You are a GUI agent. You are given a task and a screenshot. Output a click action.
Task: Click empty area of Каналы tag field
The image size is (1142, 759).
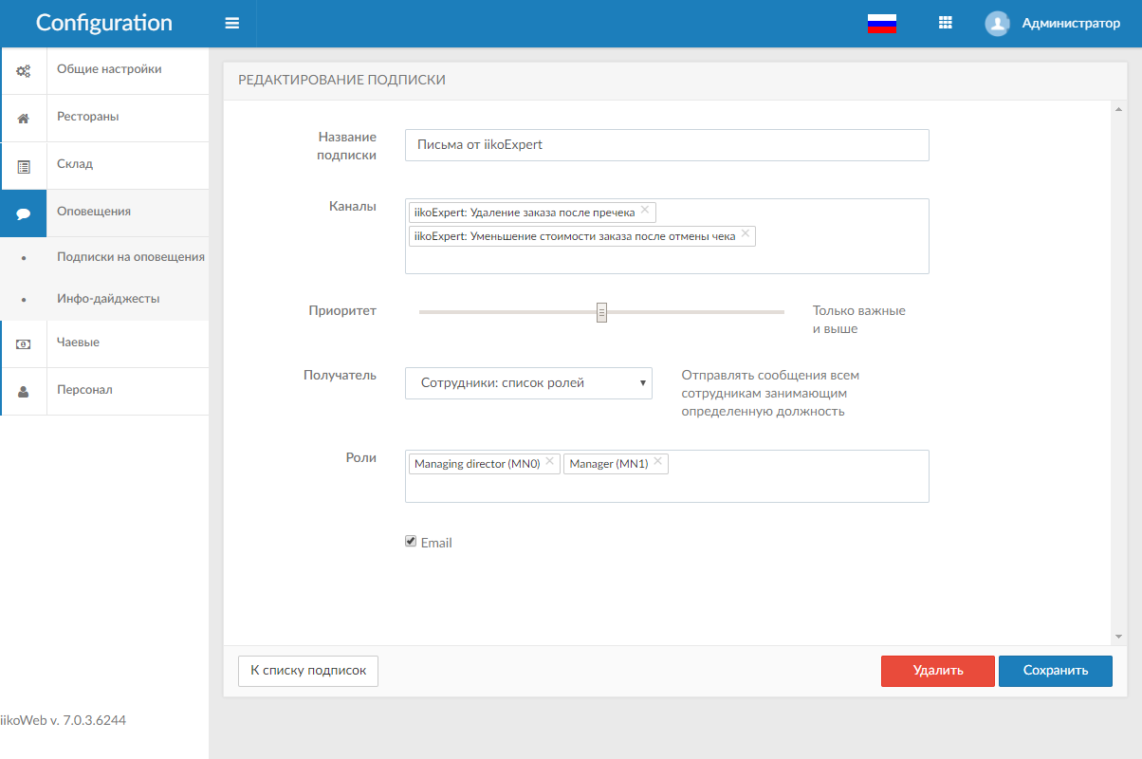pos(667,260)
